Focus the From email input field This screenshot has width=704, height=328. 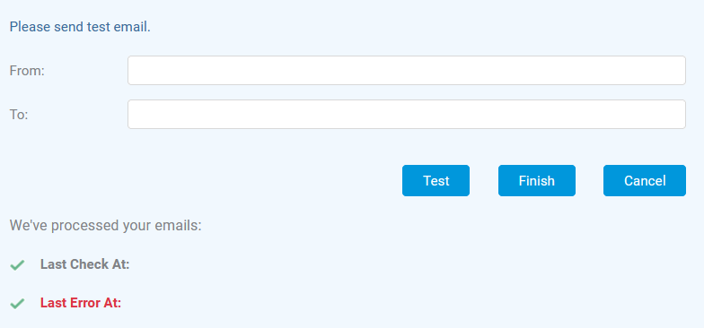[x=406, y=70]
